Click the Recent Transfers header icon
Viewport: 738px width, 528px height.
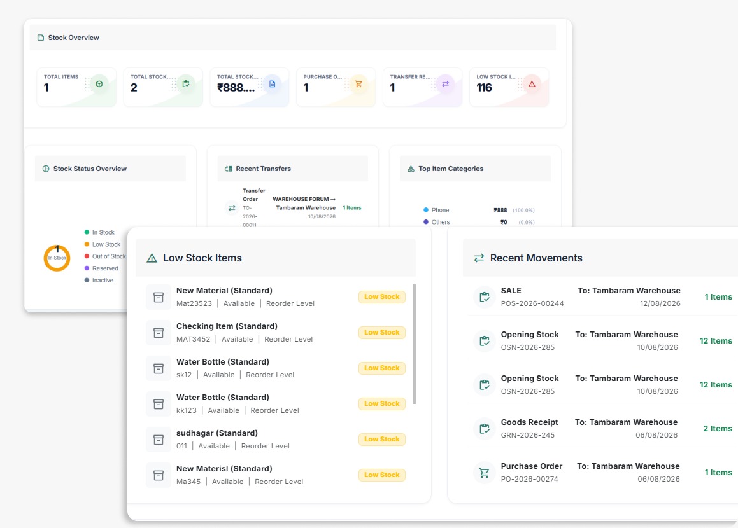[x=228, y=169]
